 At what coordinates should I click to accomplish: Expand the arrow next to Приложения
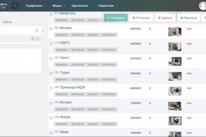(x=91, y=6)
